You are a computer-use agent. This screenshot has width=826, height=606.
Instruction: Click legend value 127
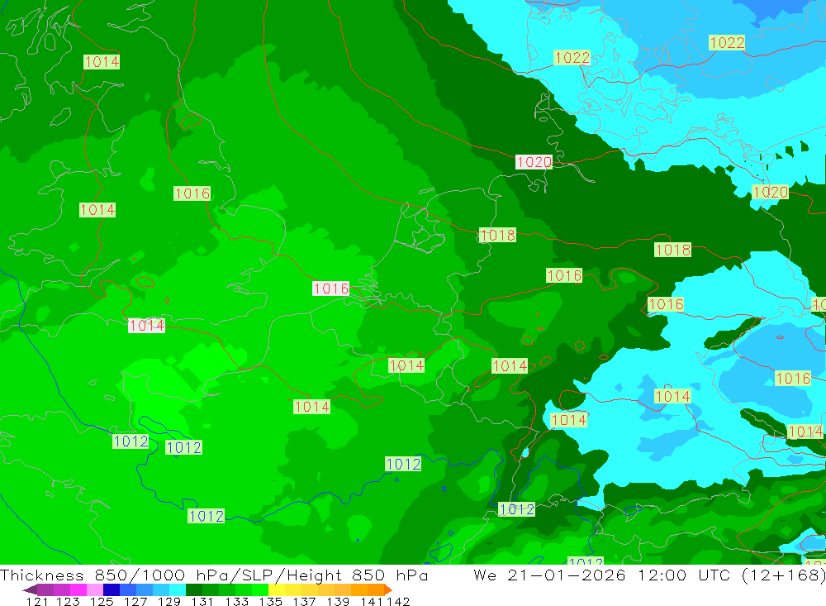point(135,601)
